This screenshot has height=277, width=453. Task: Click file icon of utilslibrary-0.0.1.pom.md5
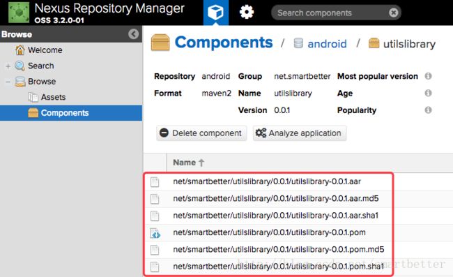(x=155, y=250)
